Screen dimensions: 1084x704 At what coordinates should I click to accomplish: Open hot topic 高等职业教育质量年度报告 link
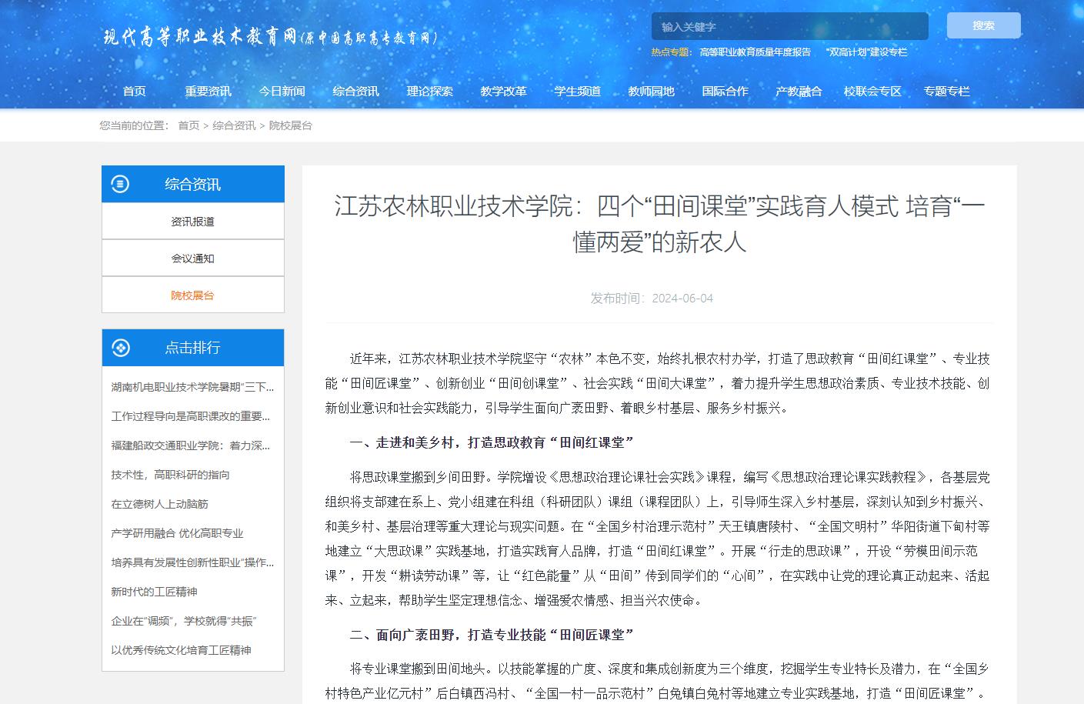[x=755, y=52]
